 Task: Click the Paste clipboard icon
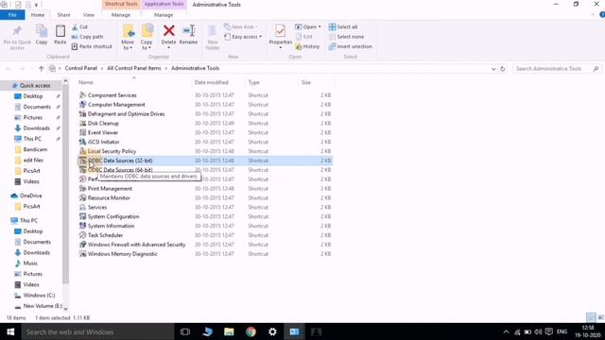60,31
